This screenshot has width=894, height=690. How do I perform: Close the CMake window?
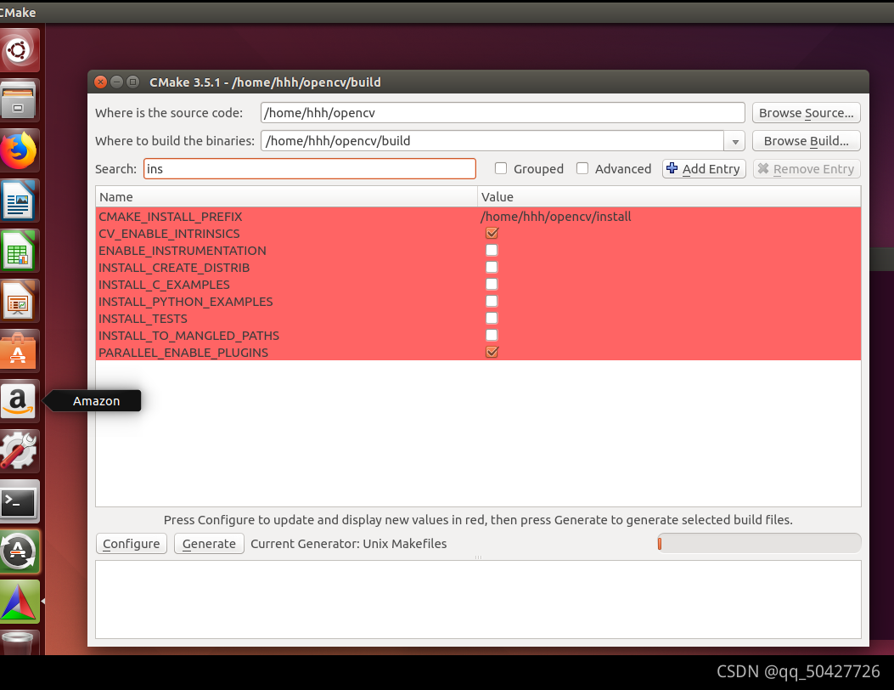point(100,82)
